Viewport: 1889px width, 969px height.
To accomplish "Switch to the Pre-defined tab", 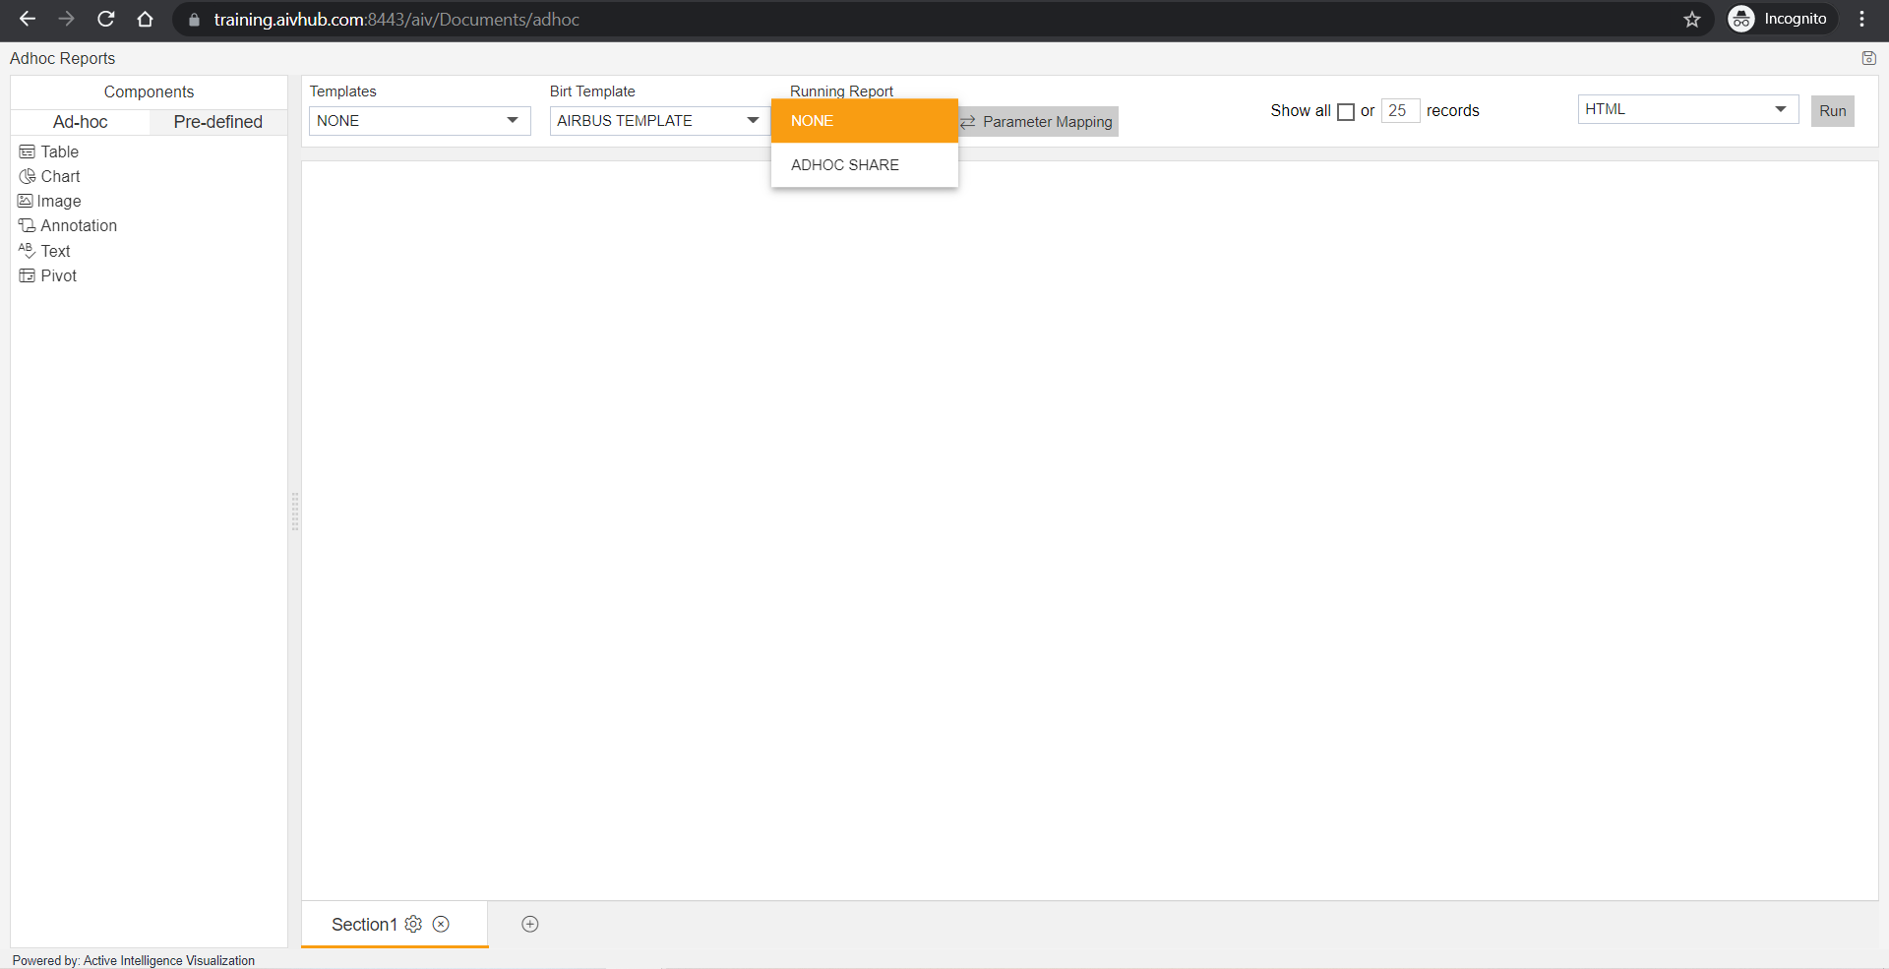I will tap(218, 122).
